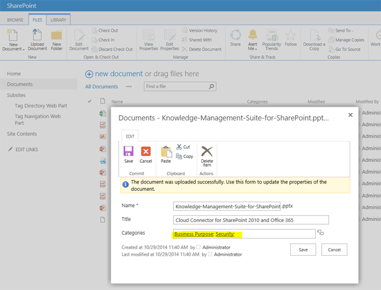Select the Cut scissors icon
The image size is (381, 290).
click(x=179, y=147)
